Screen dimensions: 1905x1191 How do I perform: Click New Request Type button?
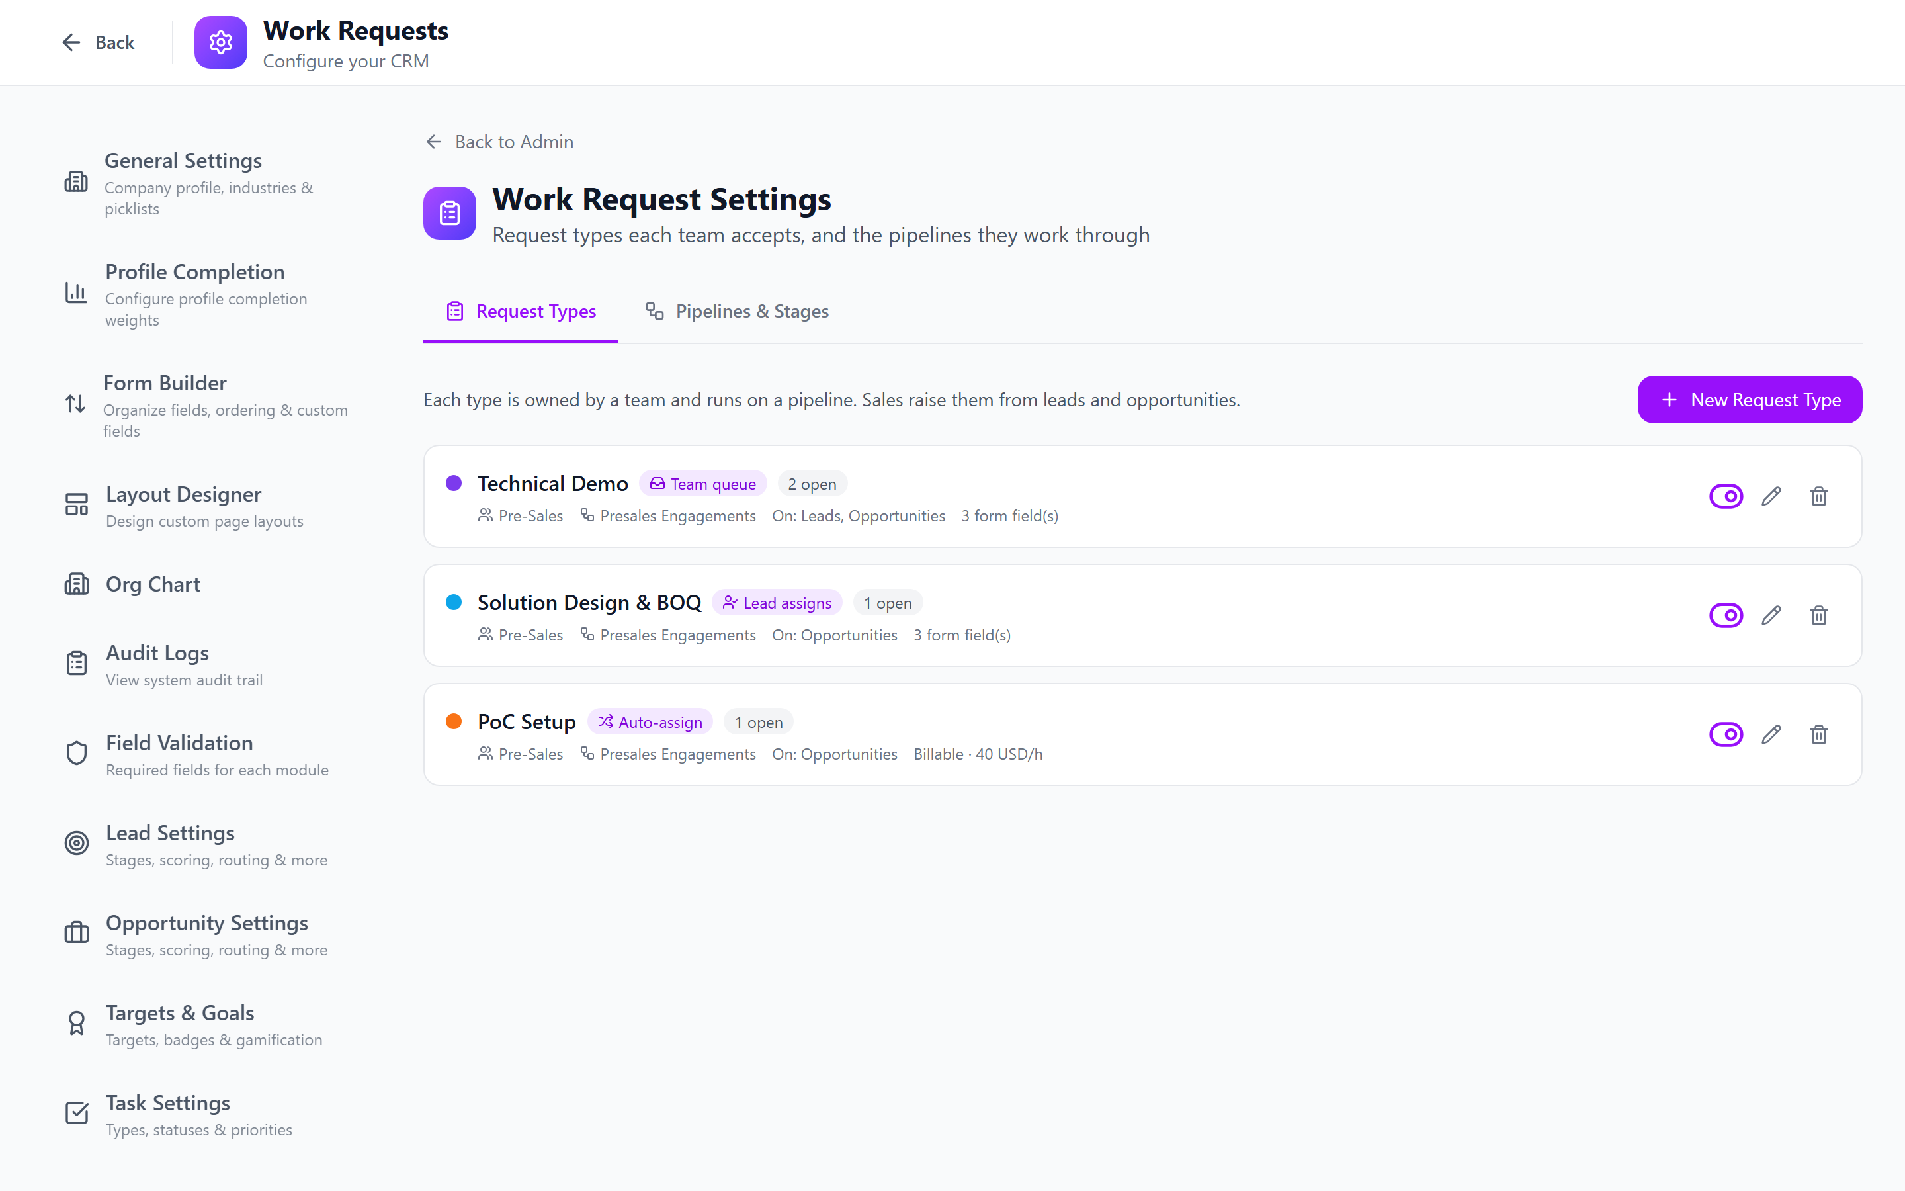(x=1749, y=400)
